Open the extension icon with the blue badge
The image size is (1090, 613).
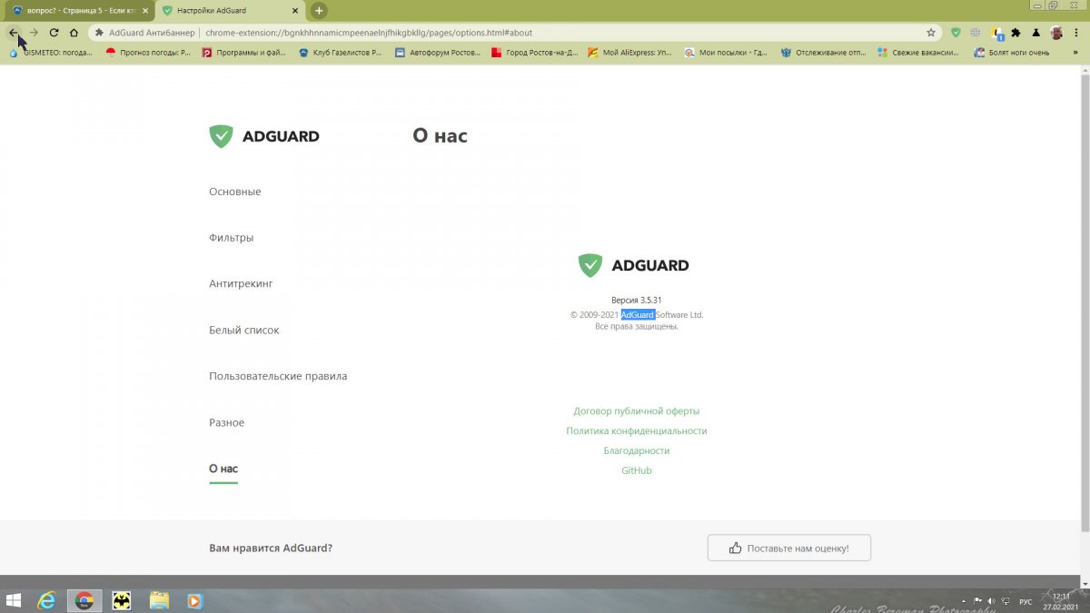point(997,33)
